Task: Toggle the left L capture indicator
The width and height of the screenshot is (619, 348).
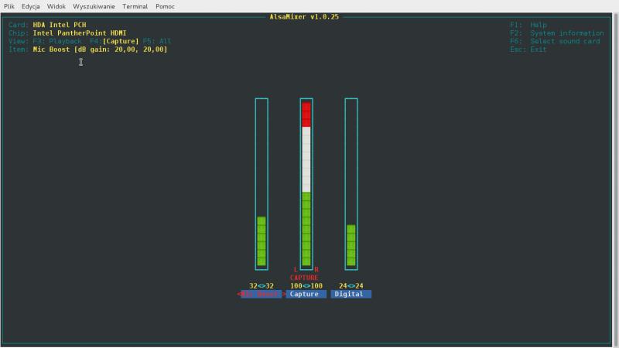Action: (x=296, y=269)
